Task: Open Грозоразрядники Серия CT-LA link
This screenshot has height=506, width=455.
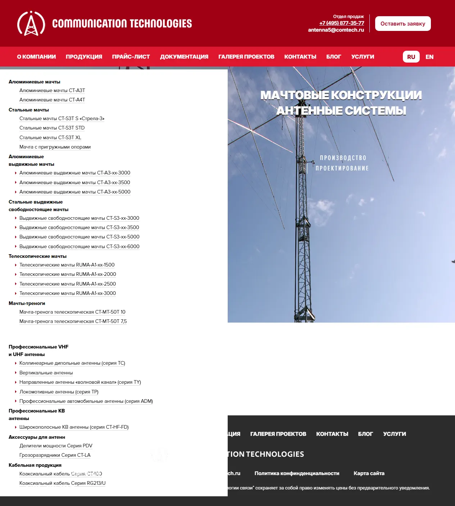Action: (x=55, y=455)
